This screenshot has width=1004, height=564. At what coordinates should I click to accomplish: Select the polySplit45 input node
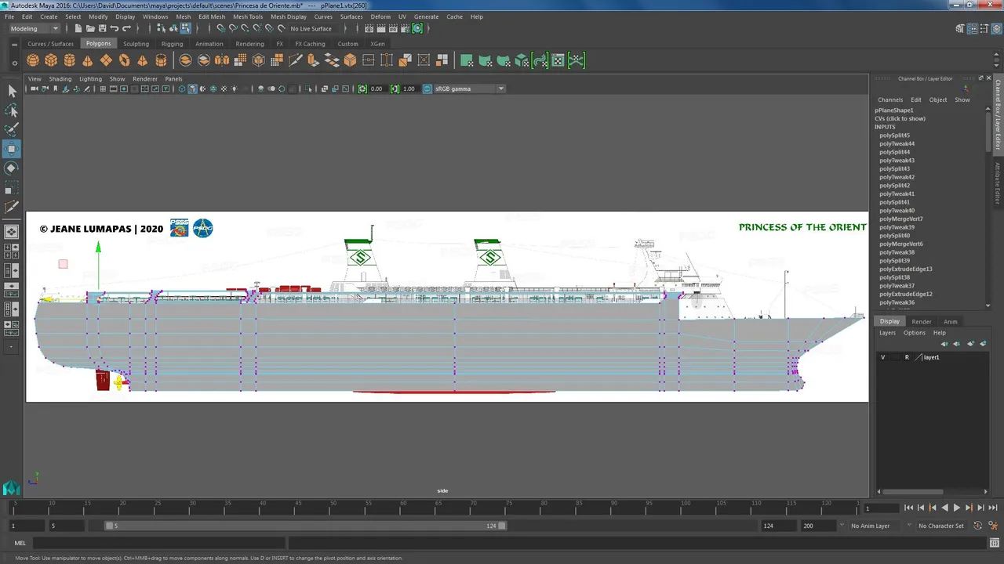[x=894, y=136]
